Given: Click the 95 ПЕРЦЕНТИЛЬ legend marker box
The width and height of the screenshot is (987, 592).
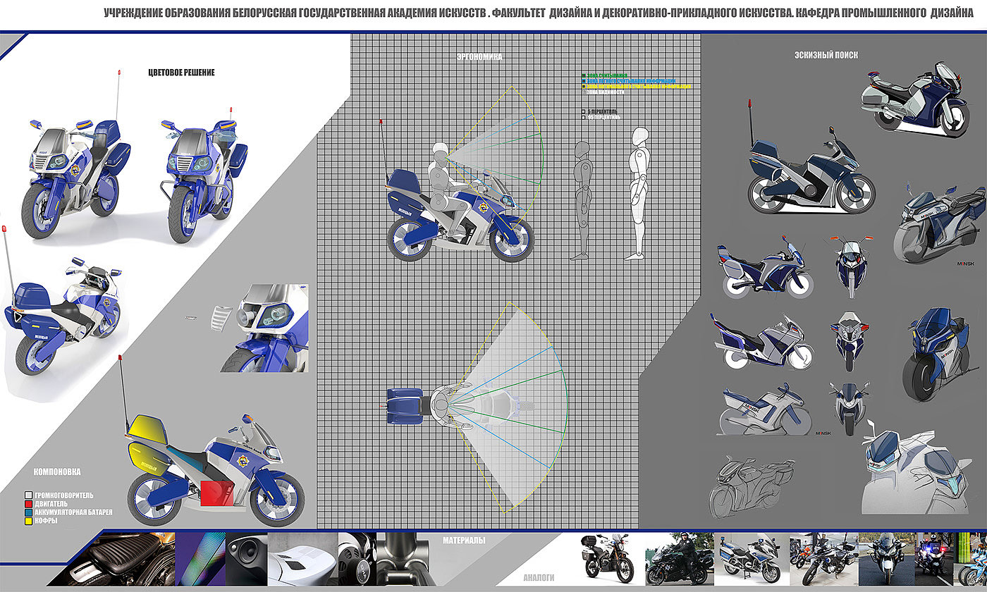Looking at the screenshot, I should 583,118.
